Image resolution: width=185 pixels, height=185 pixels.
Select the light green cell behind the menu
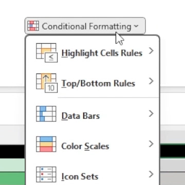[12, 165]
